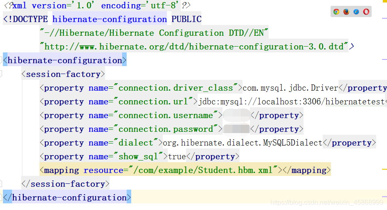Click the blurred username value field
This screenshot has width=387, height=210.
pos(237,115)
